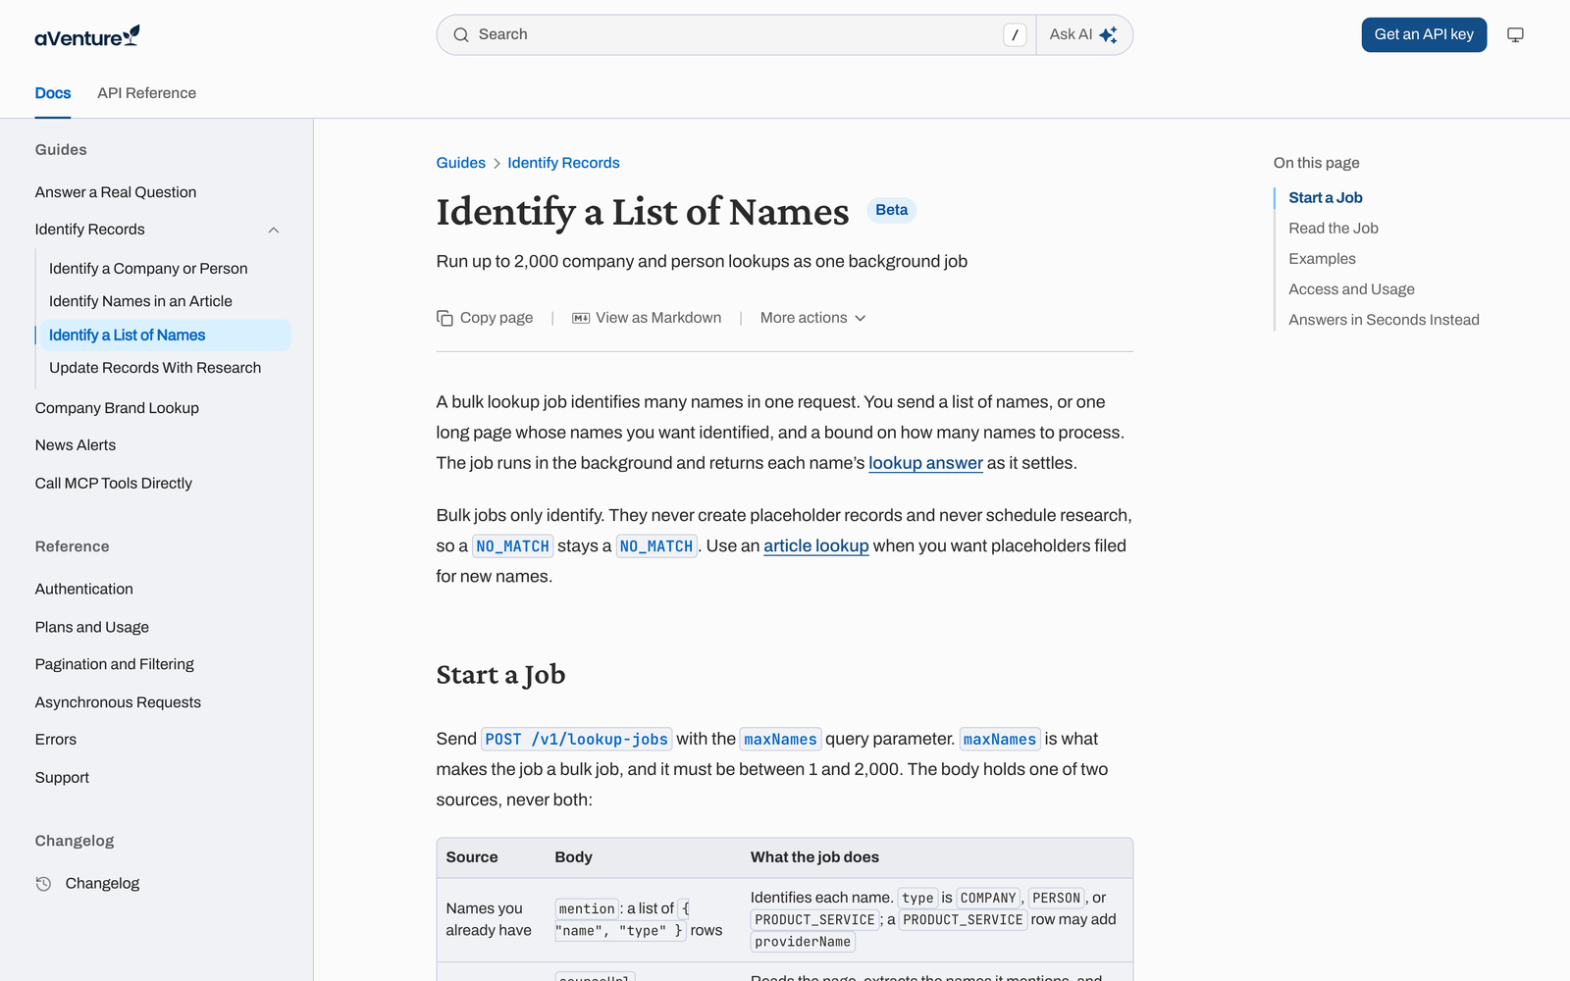Jump to Answers in Seconds Instead
This screenshot has width=1570, height=981.
[1384, 319]
